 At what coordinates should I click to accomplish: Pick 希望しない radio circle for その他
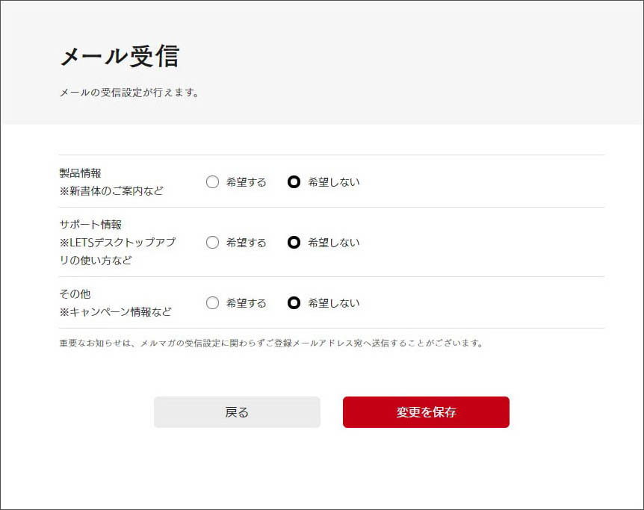294,302
